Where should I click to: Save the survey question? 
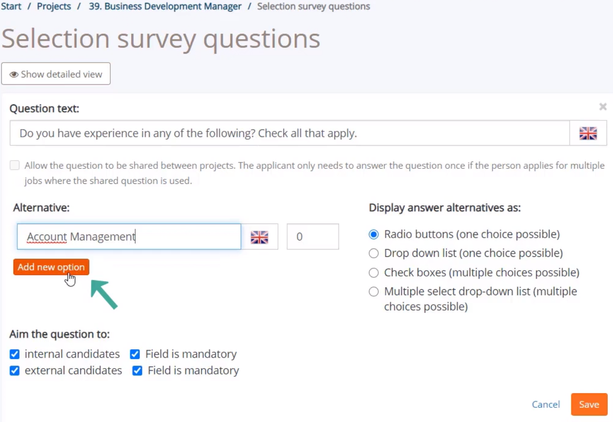(x=589, y=404)
